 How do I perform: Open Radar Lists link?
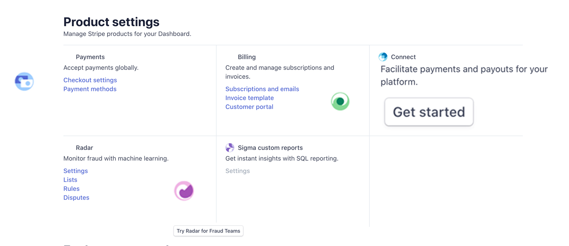(70, 180)
